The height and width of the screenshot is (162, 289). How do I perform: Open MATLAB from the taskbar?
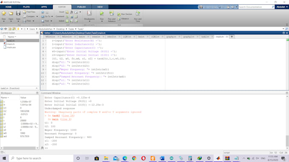(218, 158)
